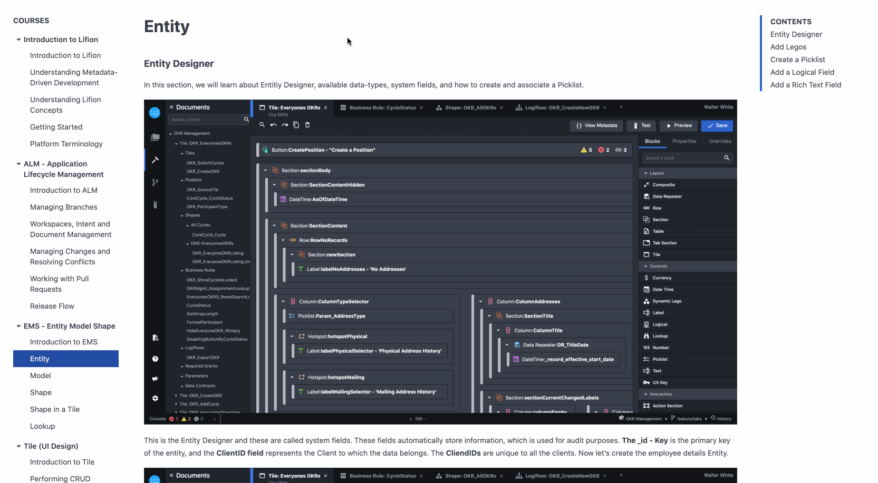Open Business Rule: CycleStatus tab in screenshot

point(382,107)
